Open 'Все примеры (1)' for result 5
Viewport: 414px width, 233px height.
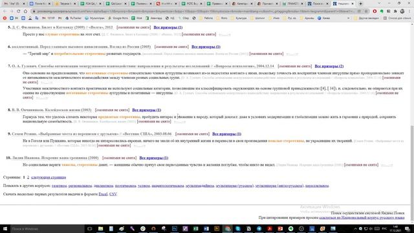(168, 27)
